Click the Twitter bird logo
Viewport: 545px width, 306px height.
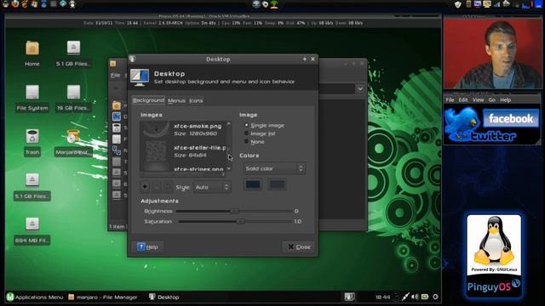pyautogui.click(x=462, y=122)
